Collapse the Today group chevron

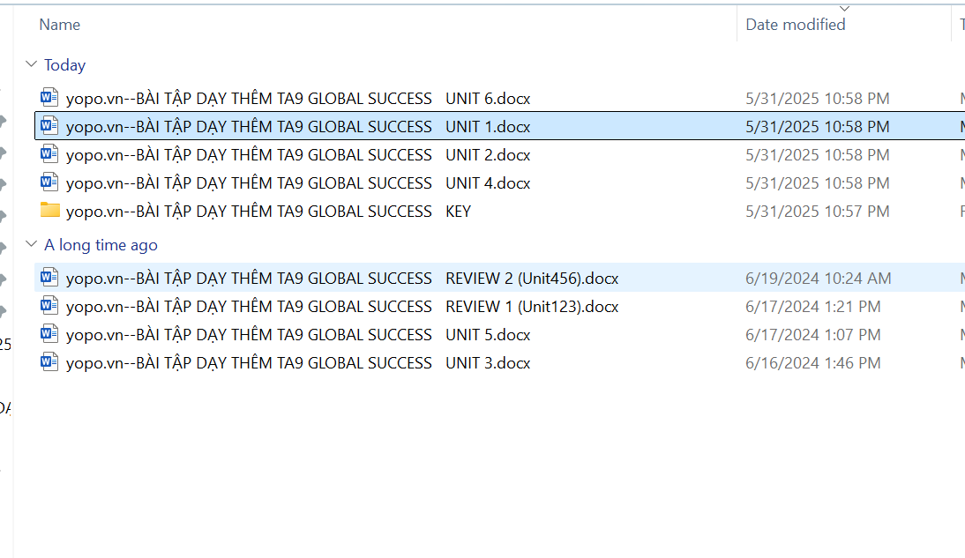32,64
